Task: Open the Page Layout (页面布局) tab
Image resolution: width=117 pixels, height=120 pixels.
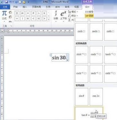Action: point(36,7)
